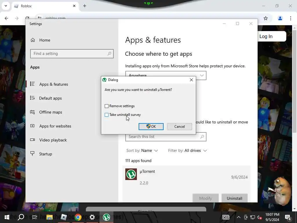Viewport: 297px width, 223px height.
Task: Check the Remove settings checkbox
Action: tap(107, 106)
